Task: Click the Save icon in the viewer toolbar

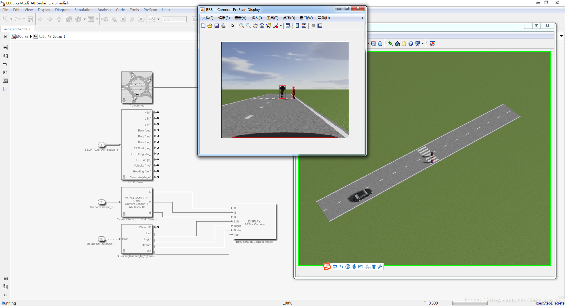Action: coord(373,44)
